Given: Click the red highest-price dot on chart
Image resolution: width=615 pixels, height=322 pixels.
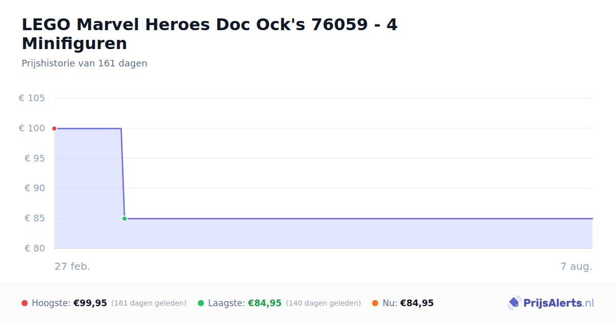Looking at the screenshot, I should tap(54, 128).
